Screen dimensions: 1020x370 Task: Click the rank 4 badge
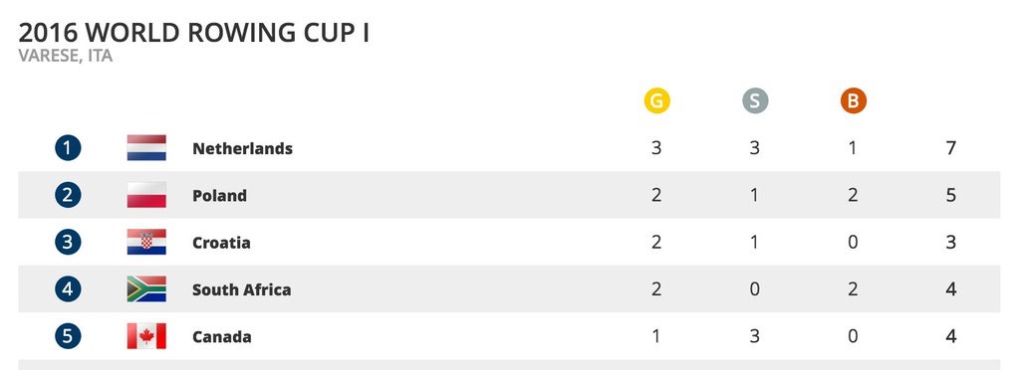[x=68, y=288]
